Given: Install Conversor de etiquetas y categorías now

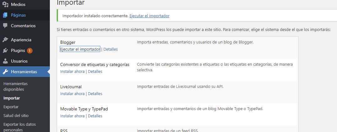Looking at the screenshot, I should point(72,71).
